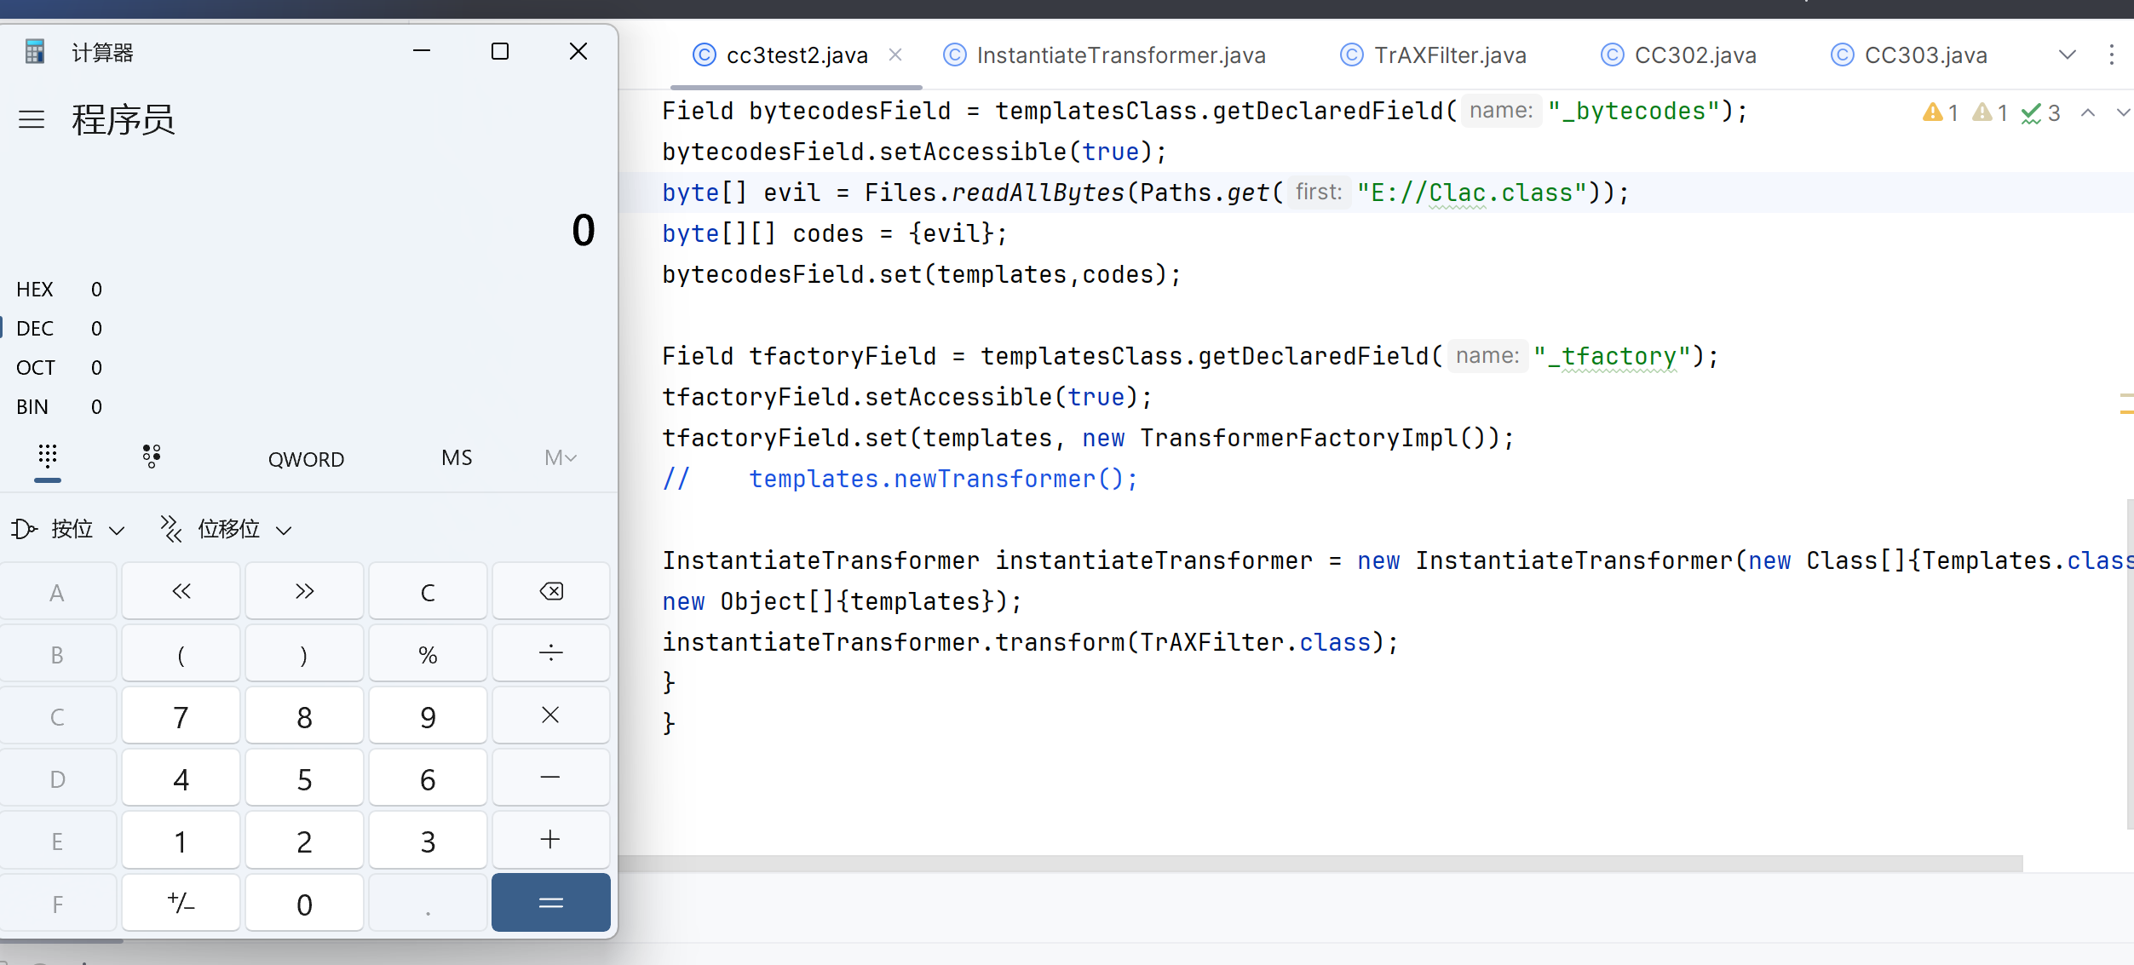Click number 9 key
Viewport: 2134px width, 965px height.
[428, 715]
